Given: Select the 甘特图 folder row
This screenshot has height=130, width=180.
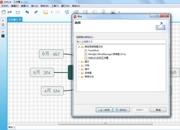Looking at the screenshot, I should coord(86,73).
